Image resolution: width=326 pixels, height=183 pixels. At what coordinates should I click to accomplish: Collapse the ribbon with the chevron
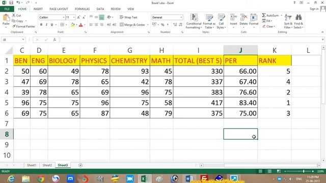[322, 32]
